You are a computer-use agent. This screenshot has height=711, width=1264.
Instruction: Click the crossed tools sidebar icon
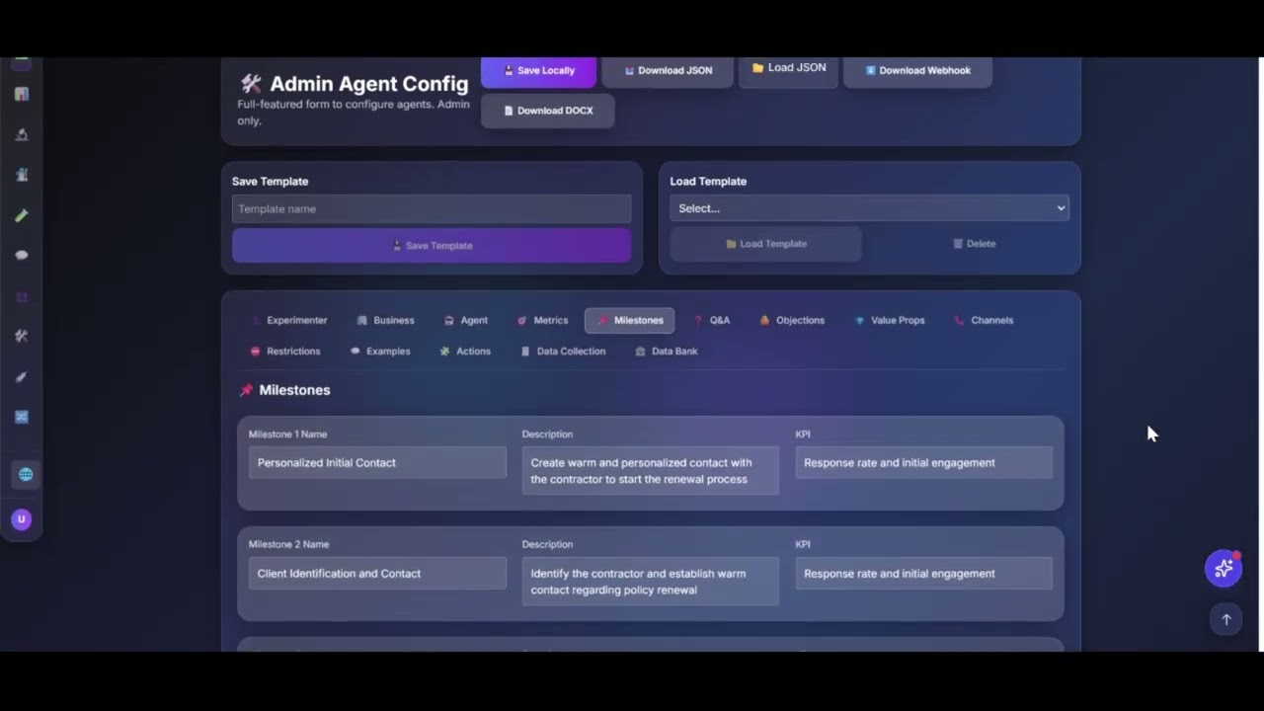tap(22, 336)
